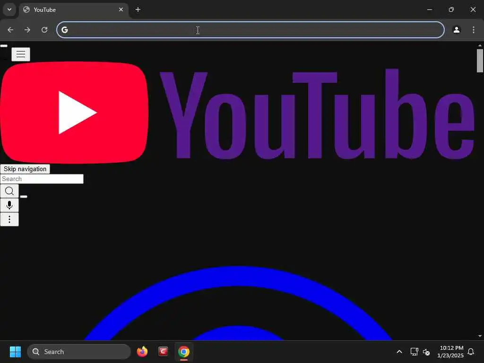Viewport: 484px width, 363px height.
Task: Launch Firefox from the taskbar
Action: pyautogui.click(x=142, y=352)
